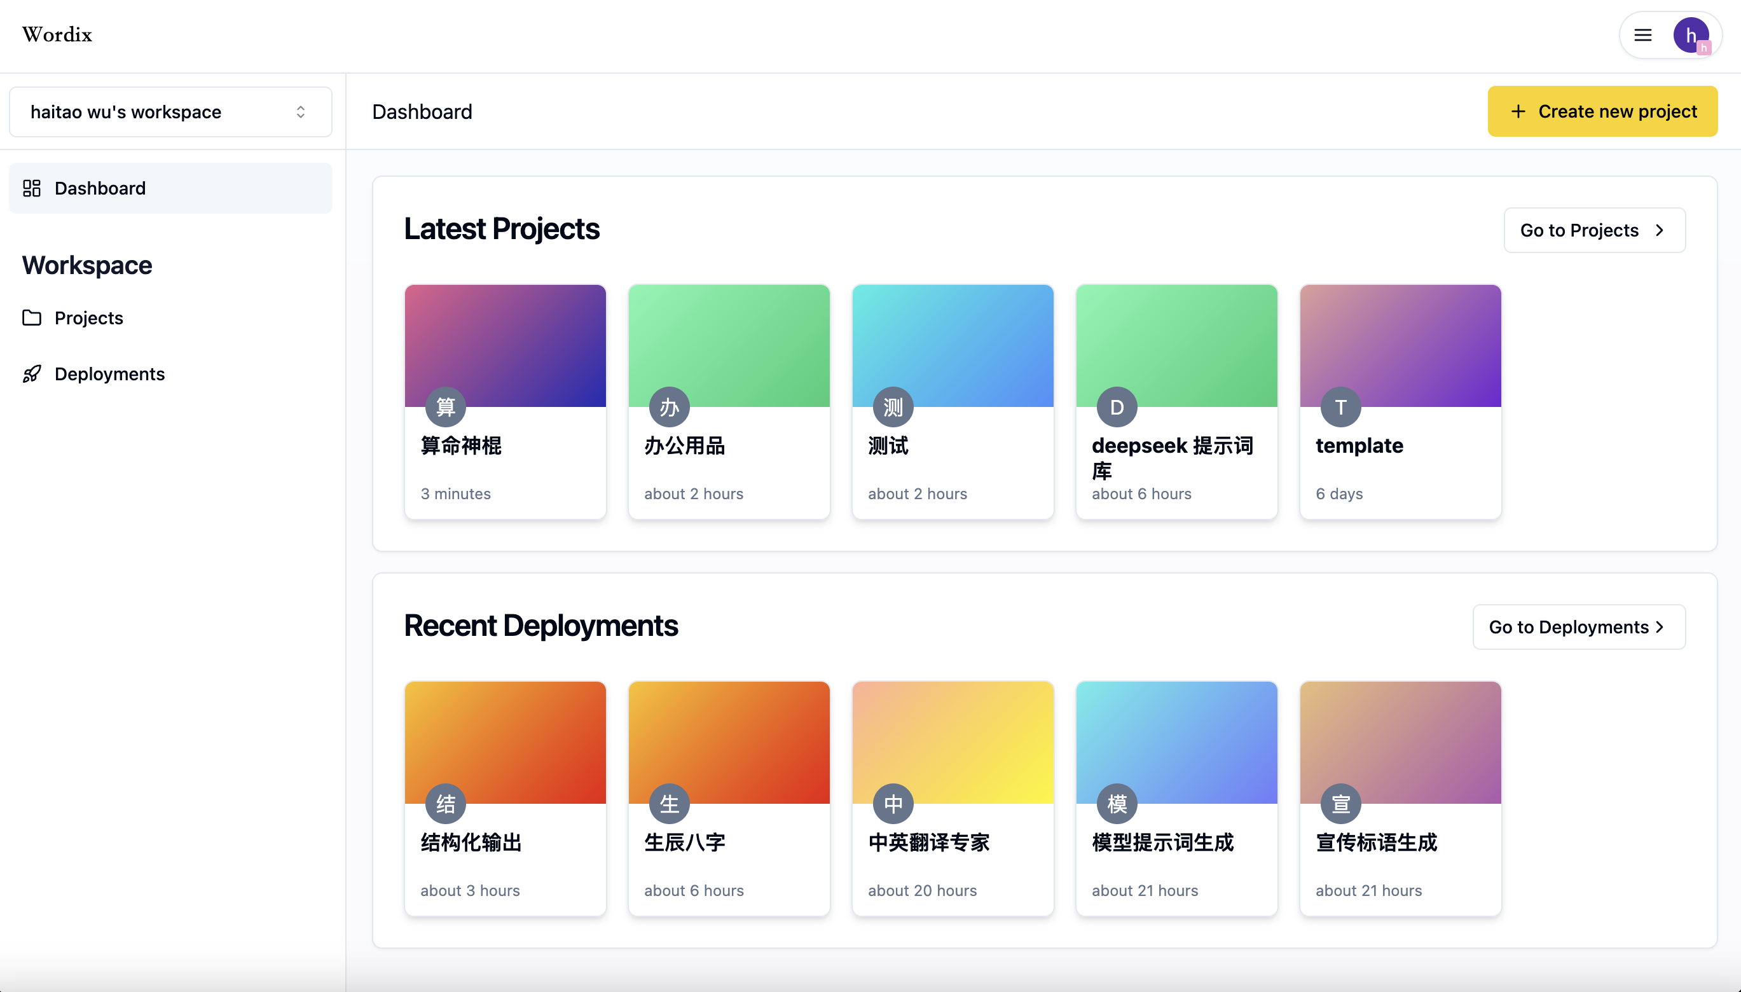Click the chevron on Go to Projects
Screen dimensions: 1741x992
coord(1659,230)
